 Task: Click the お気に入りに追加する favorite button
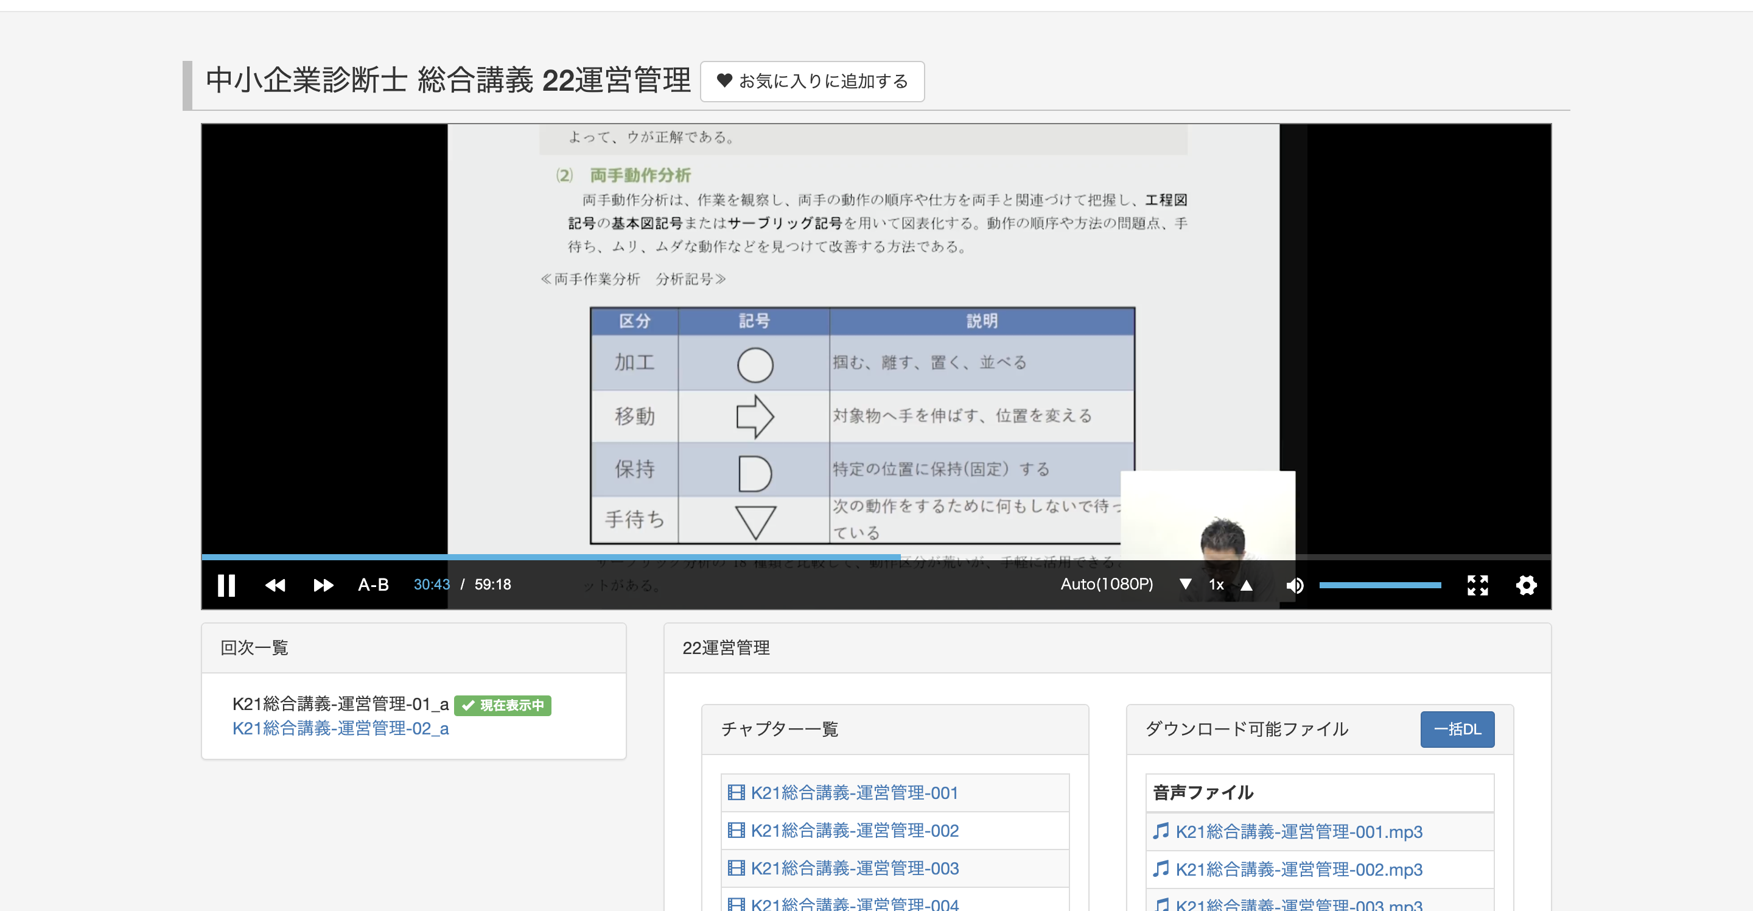click(812, 81)
